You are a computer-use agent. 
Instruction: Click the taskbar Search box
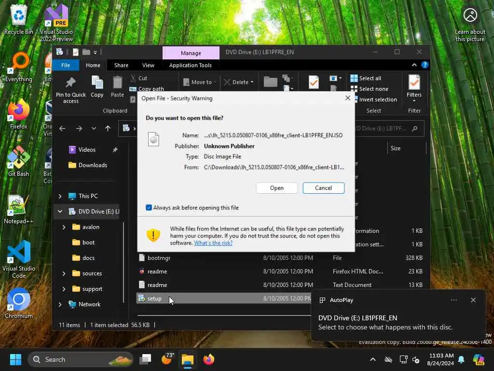coord(81,359)
